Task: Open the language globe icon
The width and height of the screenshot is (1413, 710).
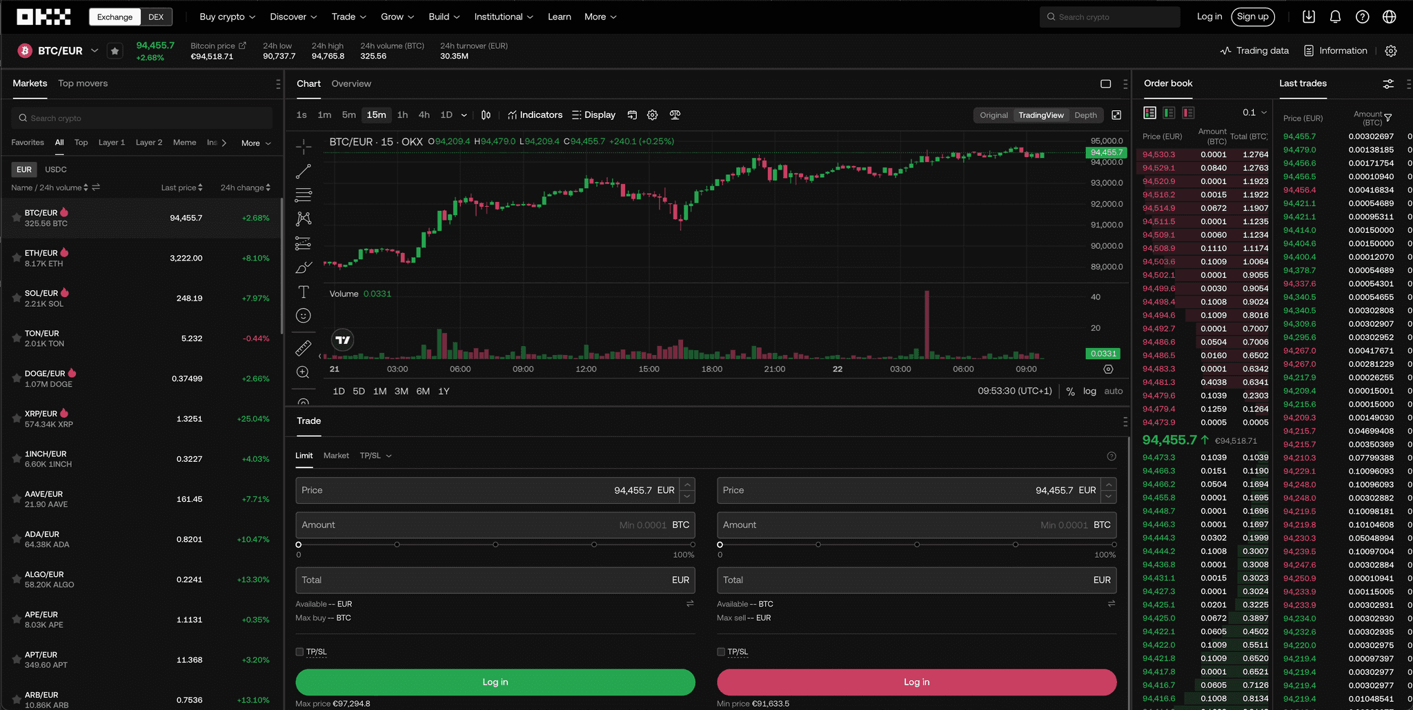Action: pos(1389,17)
